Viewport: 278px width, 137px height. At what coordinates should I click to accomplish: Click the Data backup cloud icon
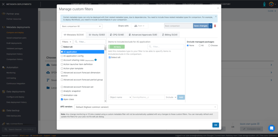(x=3, y=110)
